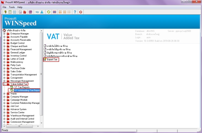The image size is (202, 133).
Task: Expand the Budget Control tree node
Action: point(5,43)
